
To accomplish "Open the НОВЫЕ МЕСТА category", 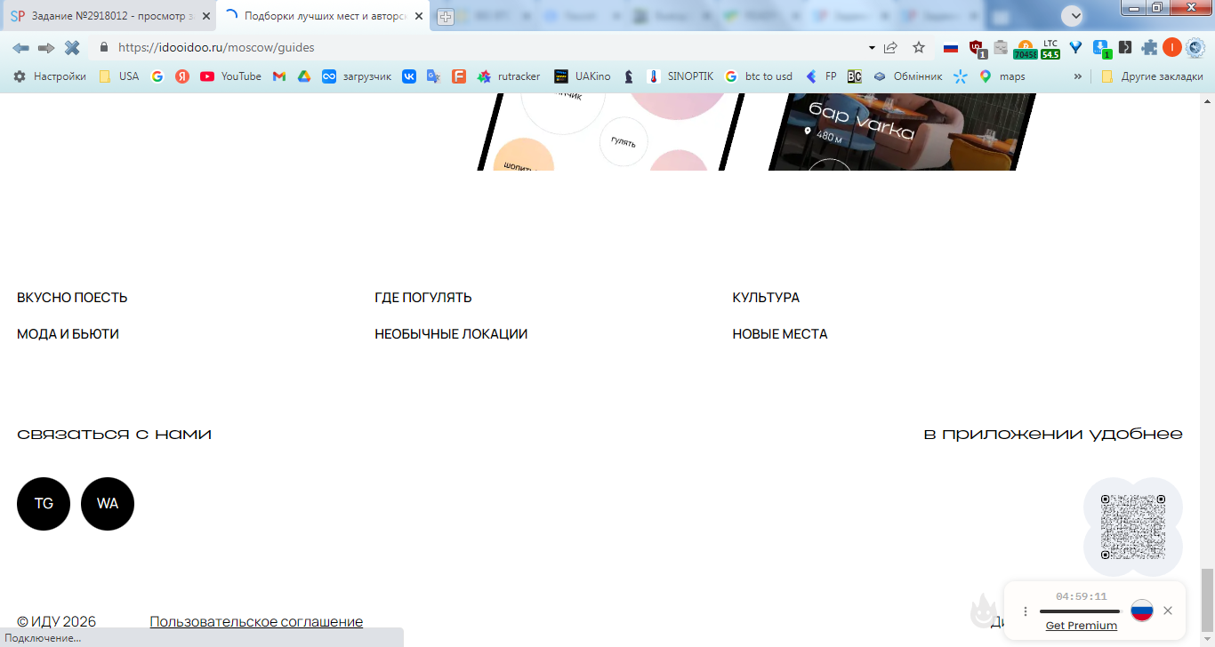I will (x=780, y=334).
